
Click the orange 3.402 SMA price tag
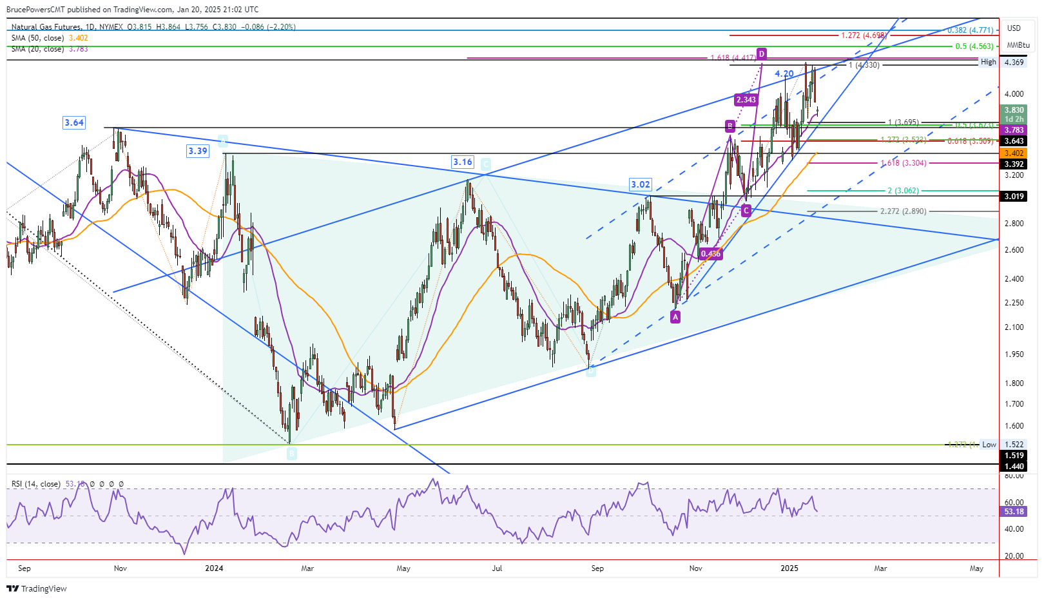click(x=1014, y=153)
